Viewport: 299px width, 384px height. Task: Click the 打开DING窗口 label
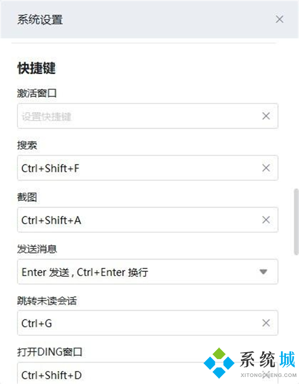(49, 353)
